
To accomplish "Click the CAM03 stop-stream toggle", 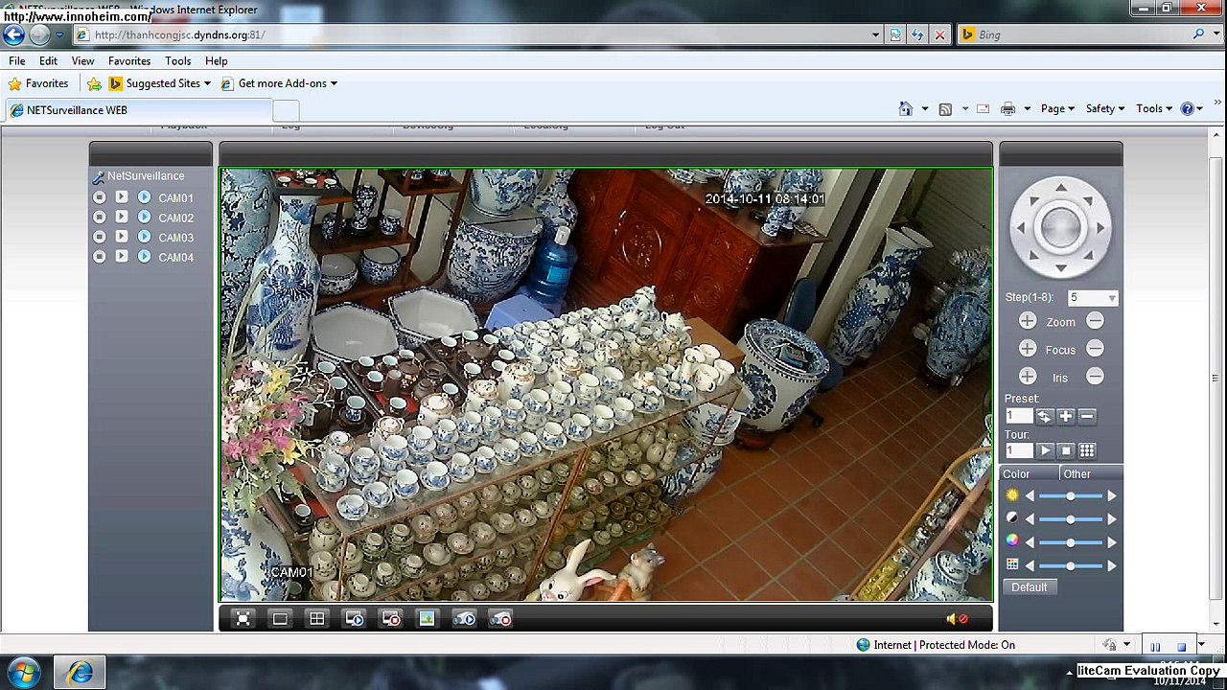I will (99, 237).
